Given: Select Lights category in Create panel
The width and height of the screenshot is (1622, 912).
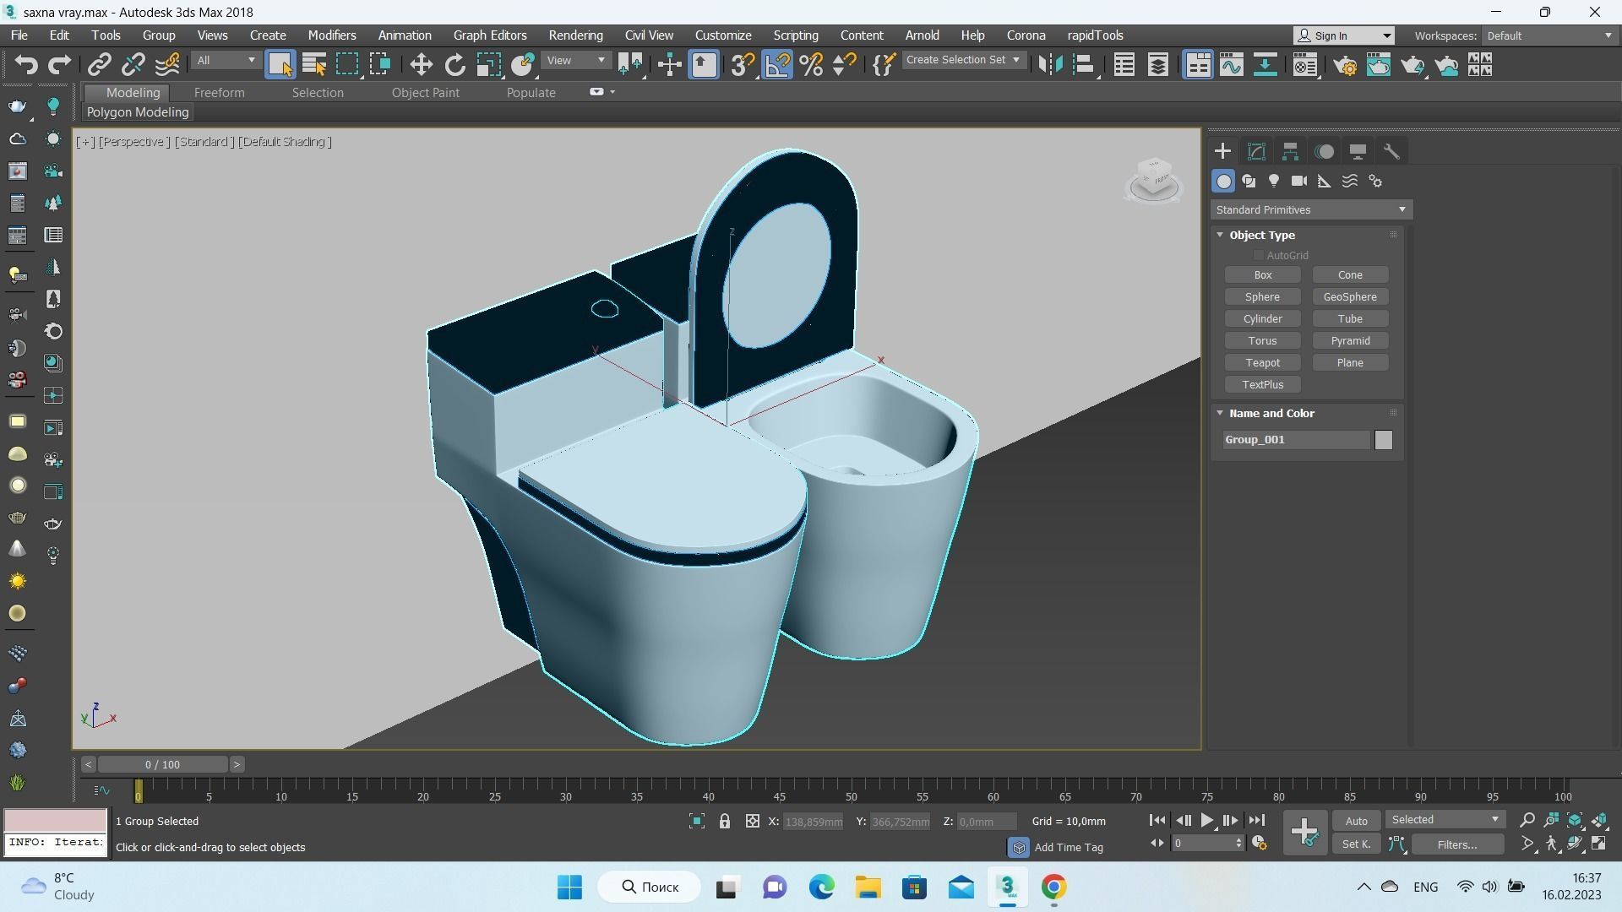Looking at the screenshot, I should (x=1274, y=182).
